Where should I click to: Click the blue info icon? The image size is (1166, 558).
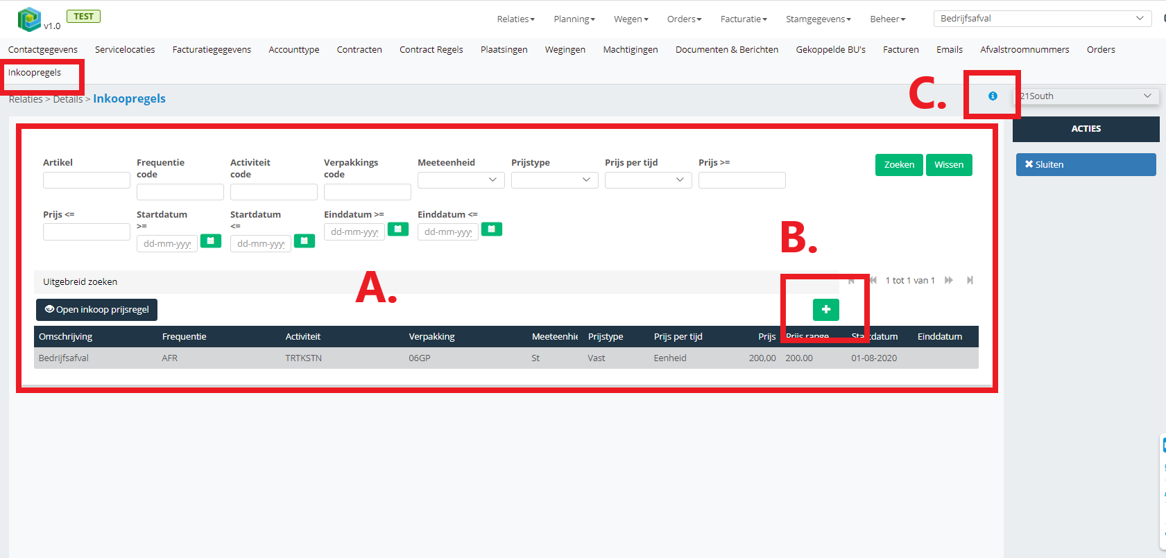tap(993, 96)
